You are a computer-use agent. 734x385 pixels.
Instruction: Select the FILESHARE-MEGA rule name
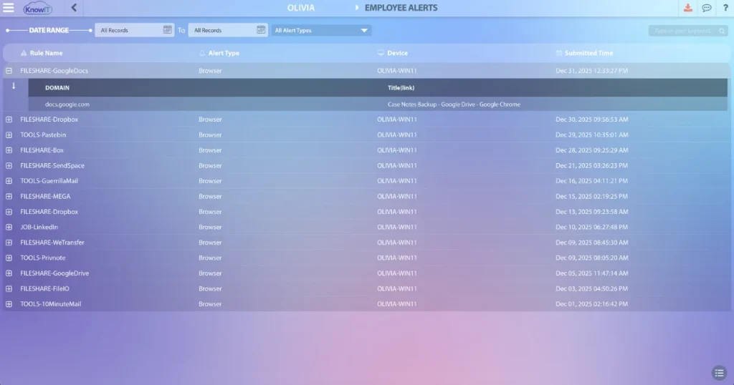point(45,196)
